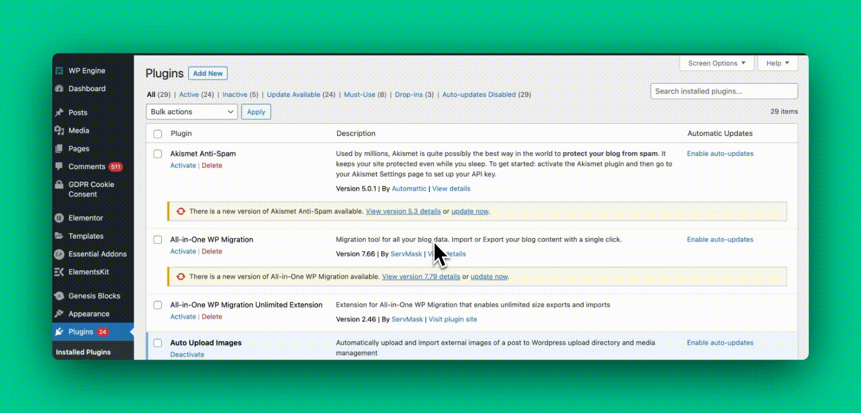Filter by Inactive (5) plugins
This screenshot has width=861, height=413.
[x=241, y=95]
